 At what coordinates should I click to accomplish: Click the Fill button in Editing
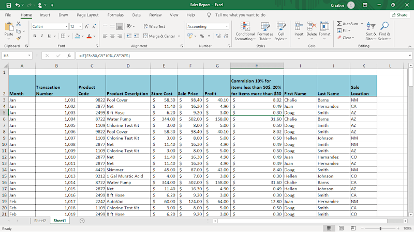pos(344,31)
